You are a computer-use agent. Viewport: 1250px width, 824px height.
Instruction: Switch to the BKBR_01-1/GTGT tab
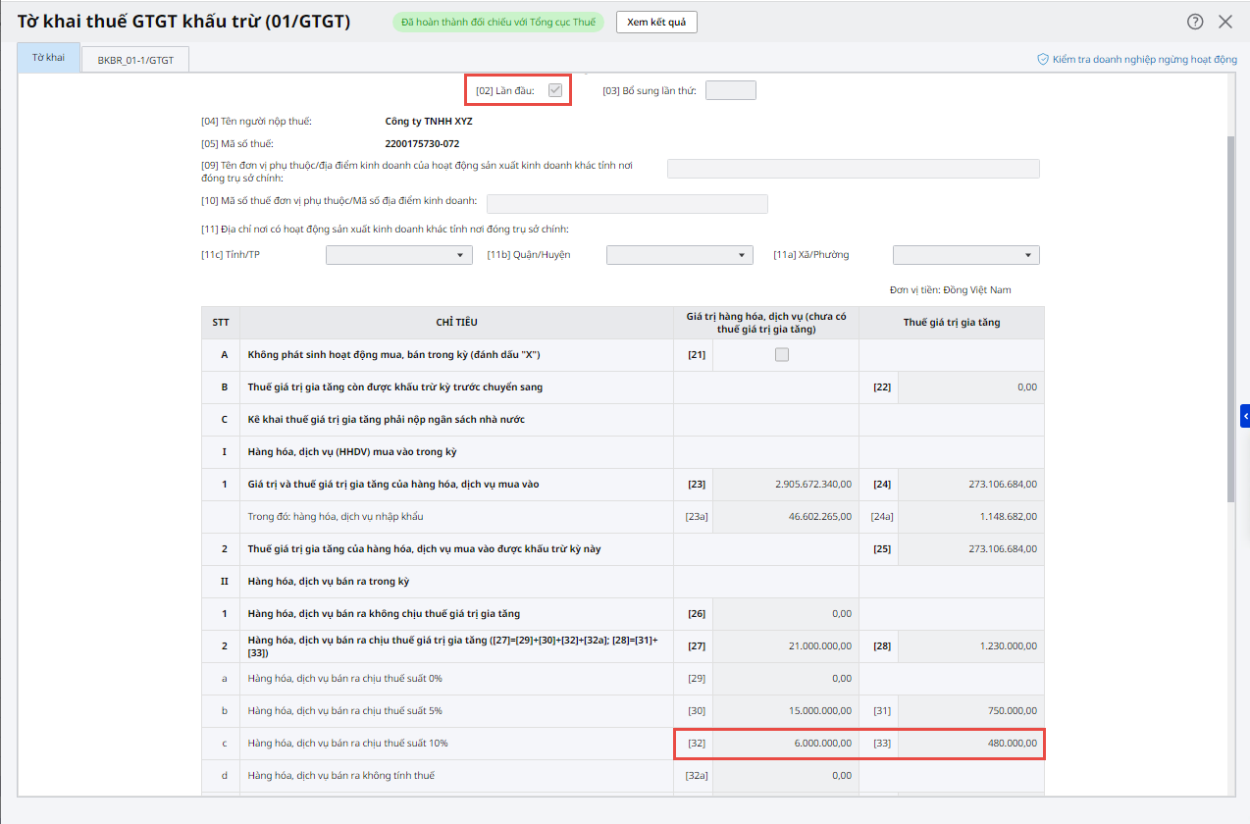[x=135, y=60]
